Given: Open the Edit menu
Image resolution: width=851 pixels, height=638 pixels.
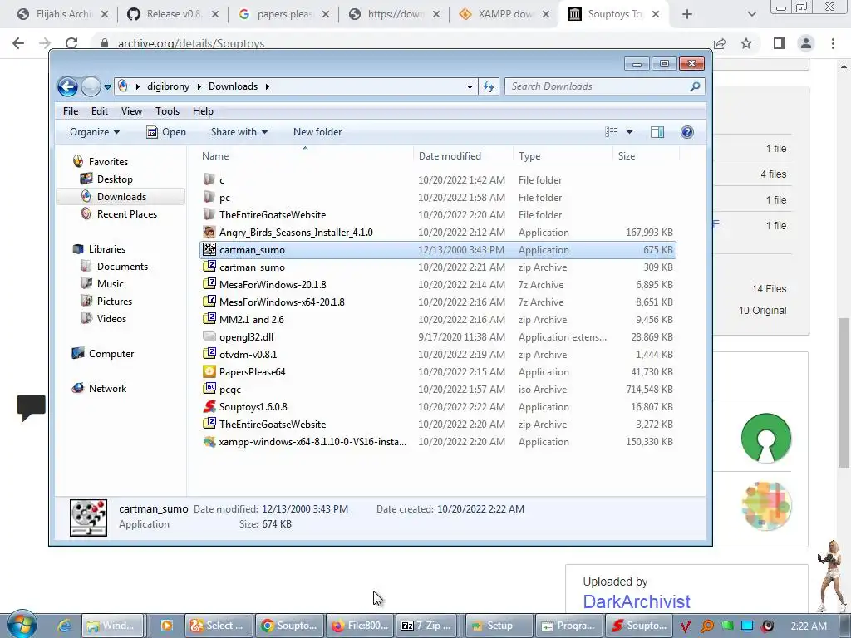Looking at the screenshot, I should coord(100,111).
